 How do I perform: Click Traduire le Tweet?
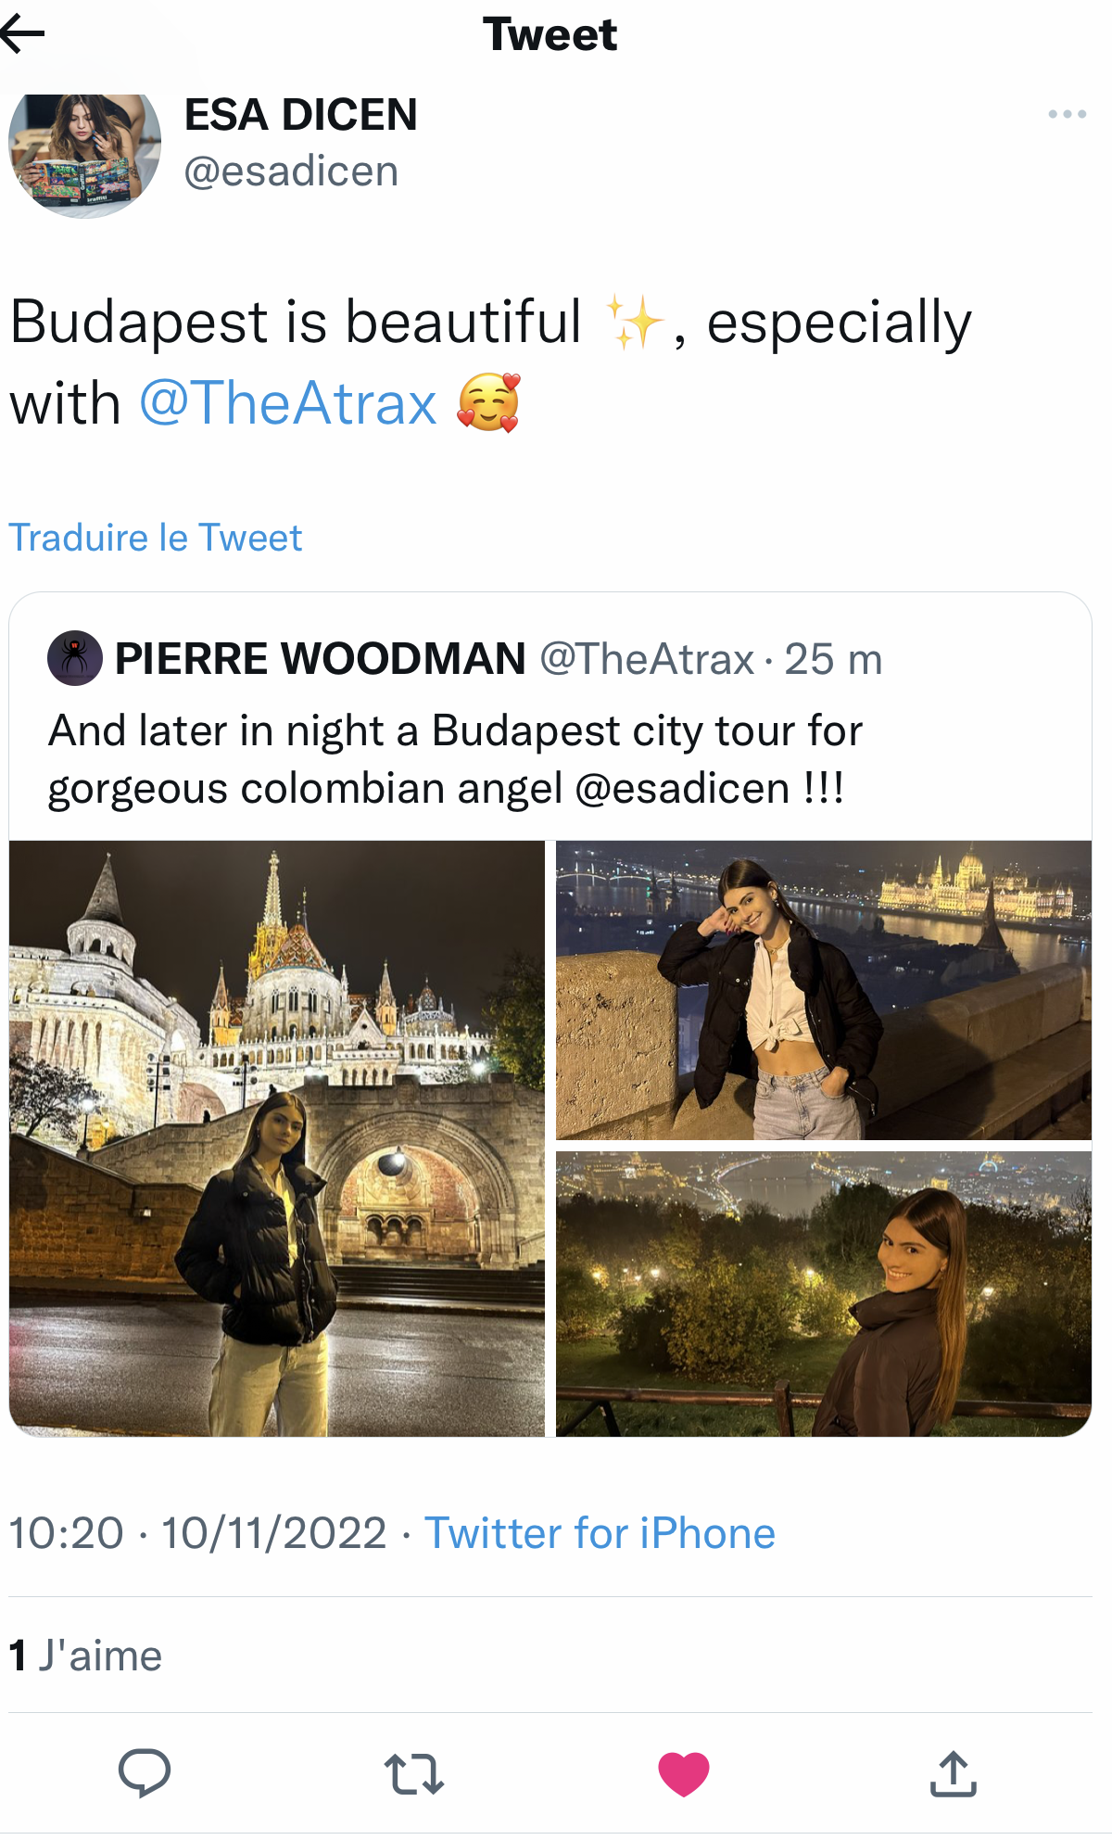point(156,538)
